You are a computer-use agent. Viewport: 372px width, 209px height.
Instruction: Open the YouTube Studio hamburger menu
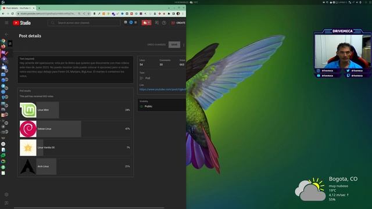(x=6, y=23)
